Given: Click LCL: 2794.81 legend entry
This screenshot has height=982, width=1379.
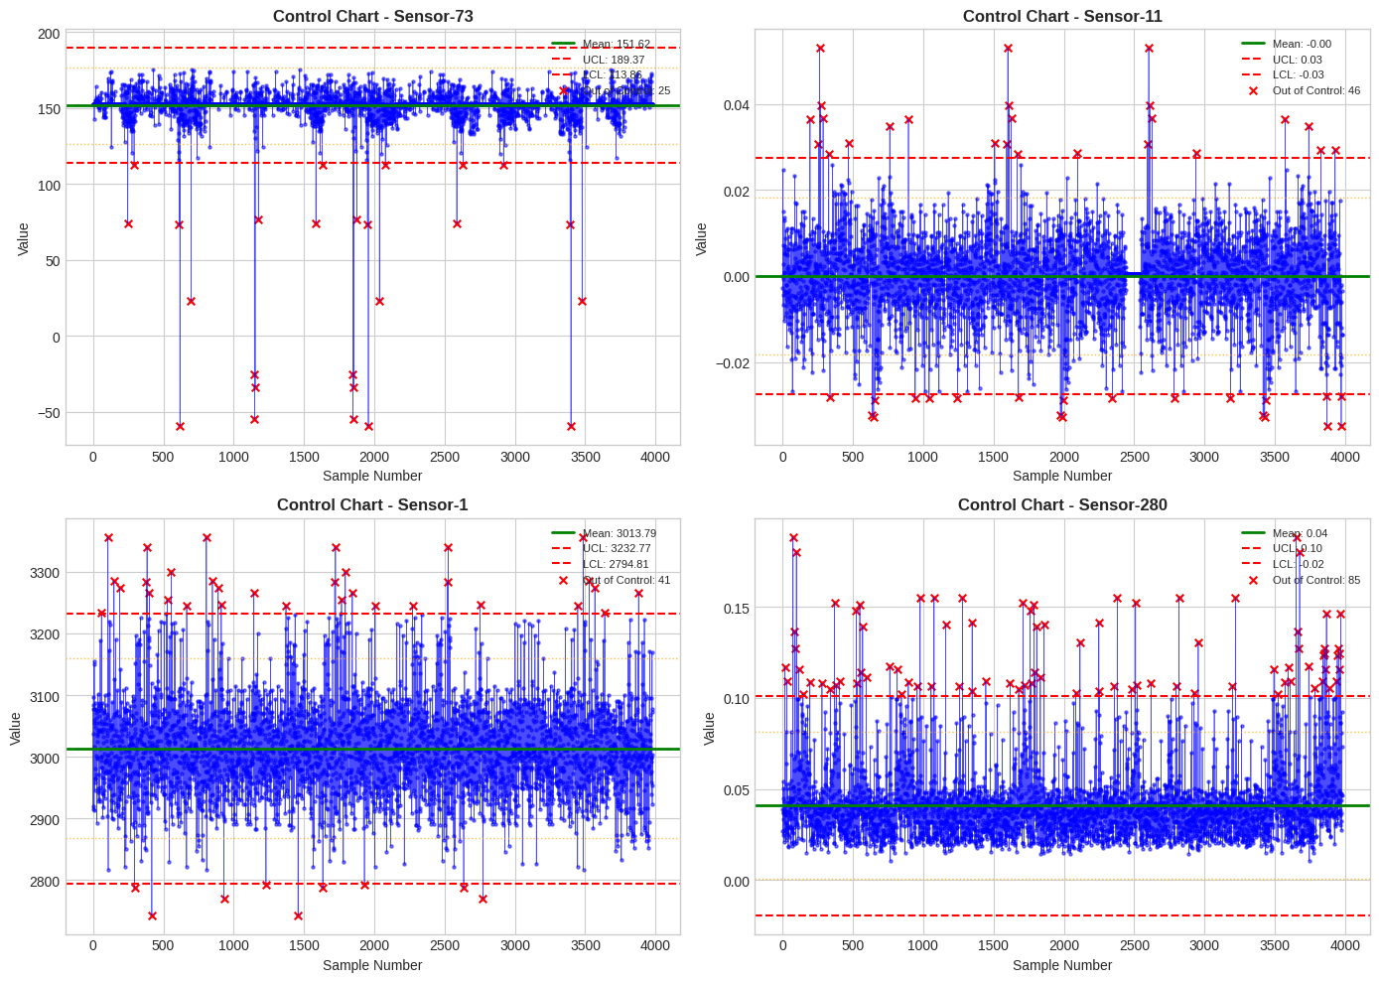Looking at the screenshot, I should pos(601,564).
